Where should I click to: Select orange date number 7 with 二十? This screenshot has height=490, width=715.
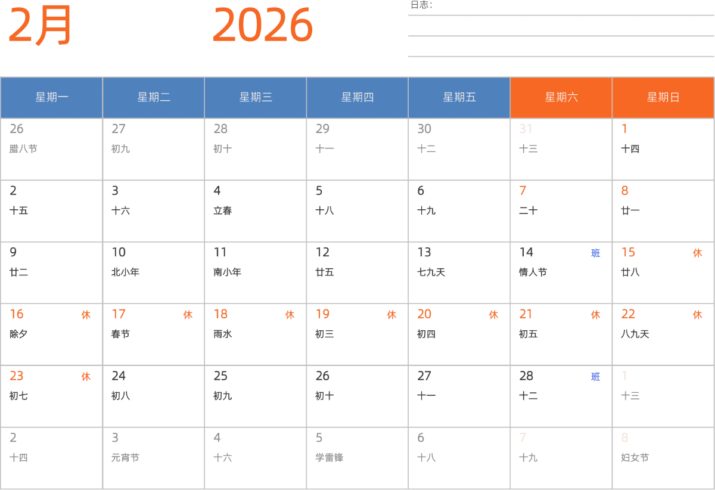click(523, 191)
